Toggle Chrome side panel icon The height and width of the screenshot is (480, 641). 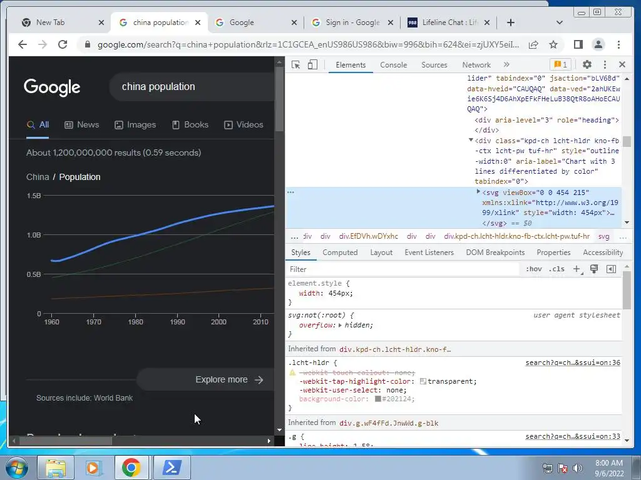[x=578, y=44]
